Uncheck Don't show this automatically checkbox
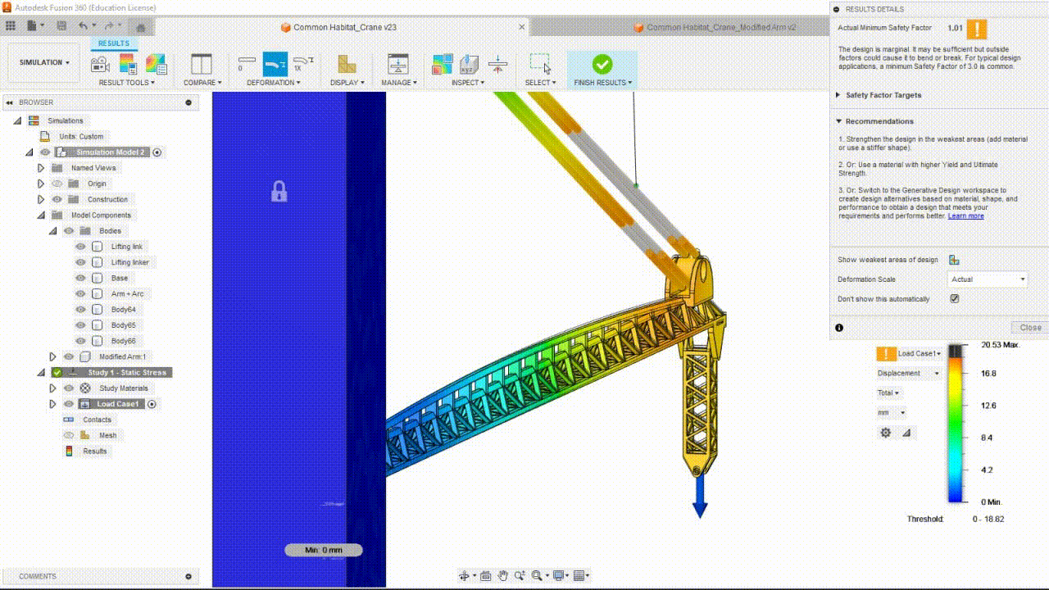 (954, 299)
